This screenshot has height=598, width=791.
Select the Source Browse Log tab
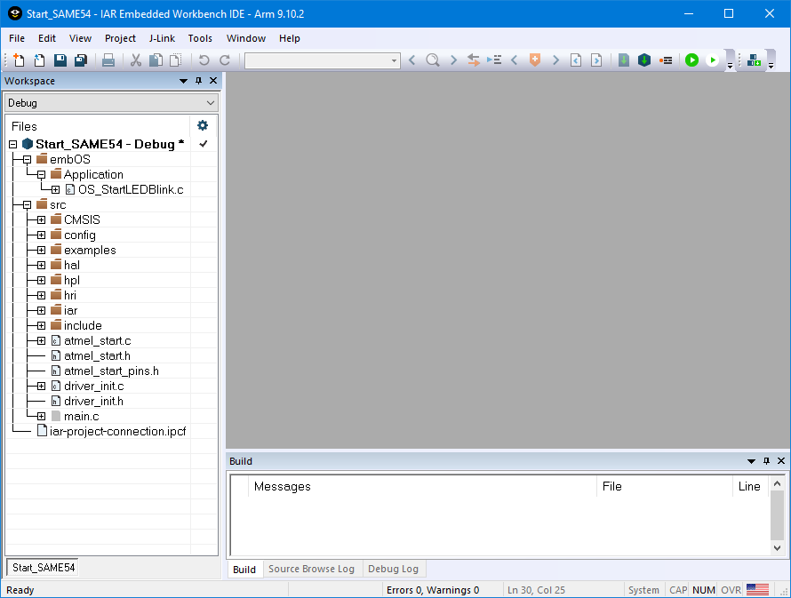[311, 569]
